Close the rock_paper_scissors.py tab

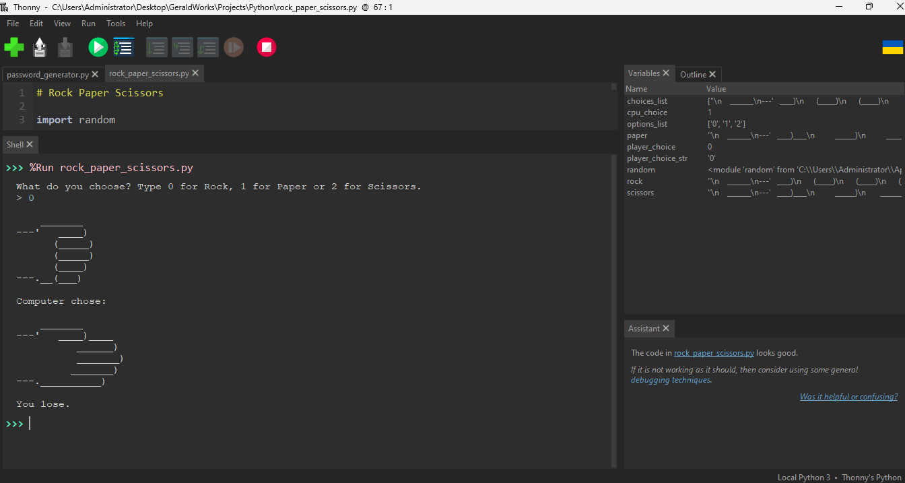[x=195, y=73]
